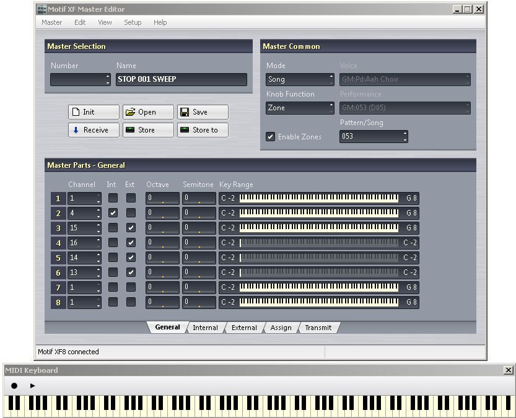Uncheck Int for part 2
This screenshot has width=516, height=418.
coord(113,213)
